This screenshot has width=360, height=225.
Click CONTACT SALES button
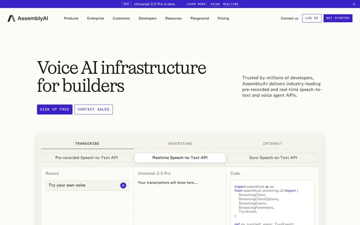point(93,110)
